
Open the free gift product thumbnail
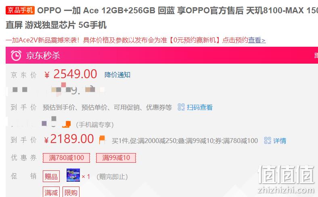click(x=73, y=175)
